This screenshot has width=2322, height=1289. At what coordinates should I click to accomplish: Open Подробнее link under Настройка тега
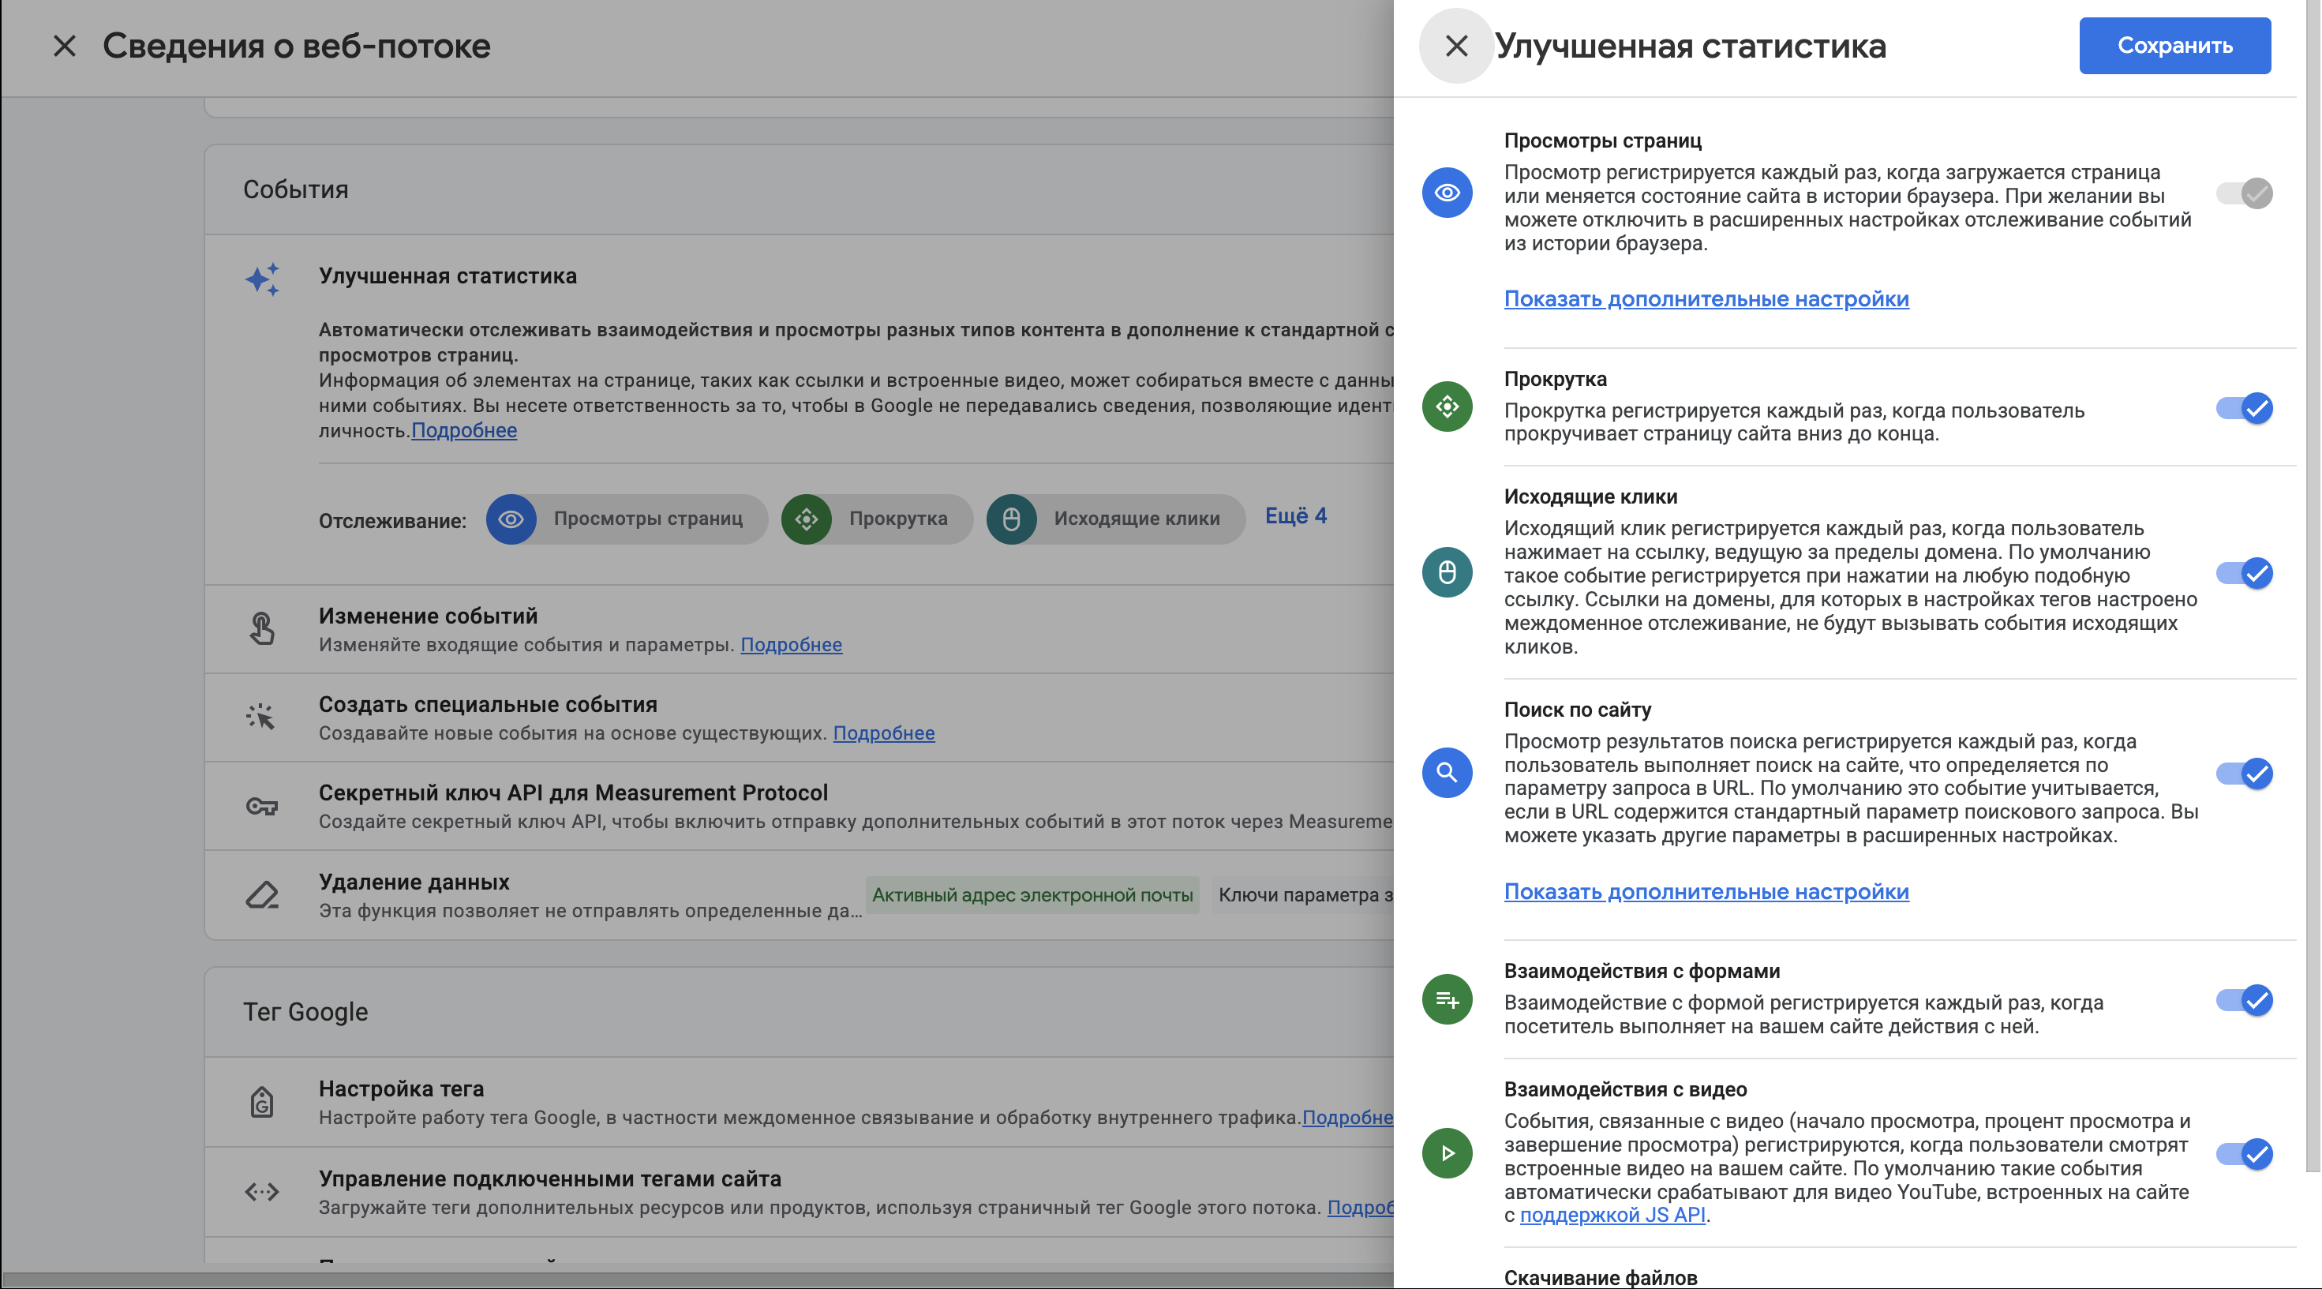(x=1347, y=1118)
